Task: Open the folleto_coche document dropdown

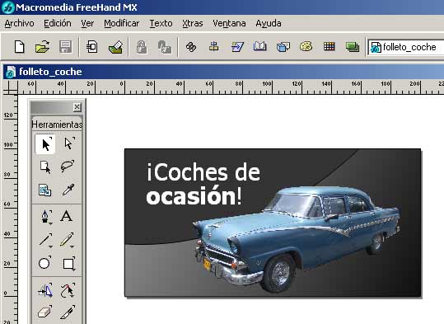Action: point(406,47)
